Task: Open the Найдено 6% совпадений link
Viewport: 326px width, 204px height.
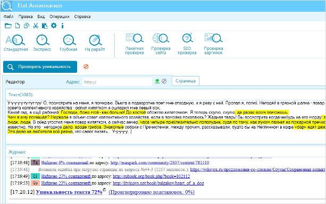Action: point(65,163)
